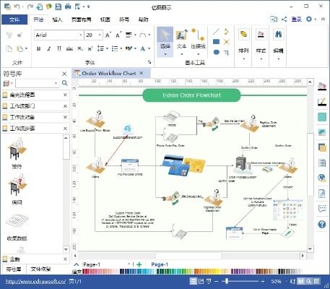The height and width of the screenshot is (289, 330).
Task: Click the help question mark sidebar icon
Action: [322, 225]
